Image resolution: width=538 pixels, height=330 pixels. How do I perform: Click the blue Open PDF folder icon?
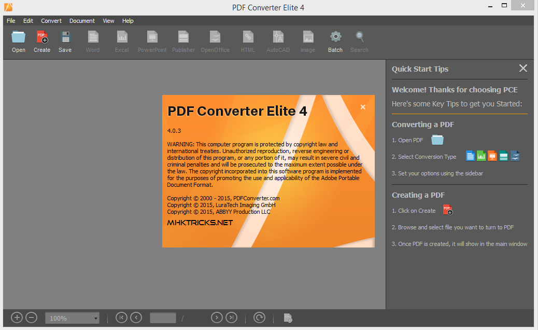pyautogui.click(x=437, y=140)
